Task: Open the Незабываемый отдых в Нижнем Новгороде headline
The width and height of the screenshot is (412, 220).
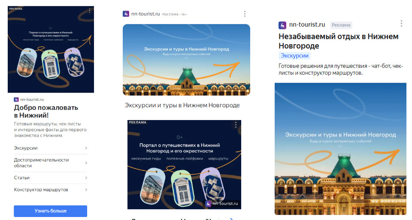Action: tap(339, 41)
